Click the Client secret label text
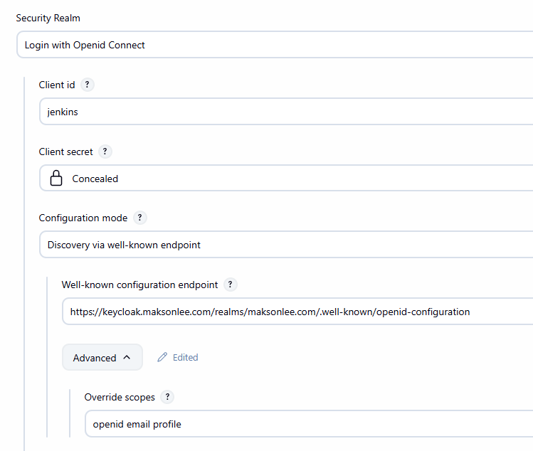This screenshot has width=533, height=451. click(x=65, y=152)
